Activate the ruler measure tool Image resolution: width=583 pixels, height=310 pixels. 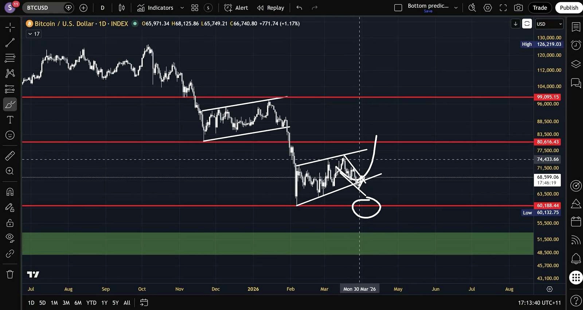[10, 156]
